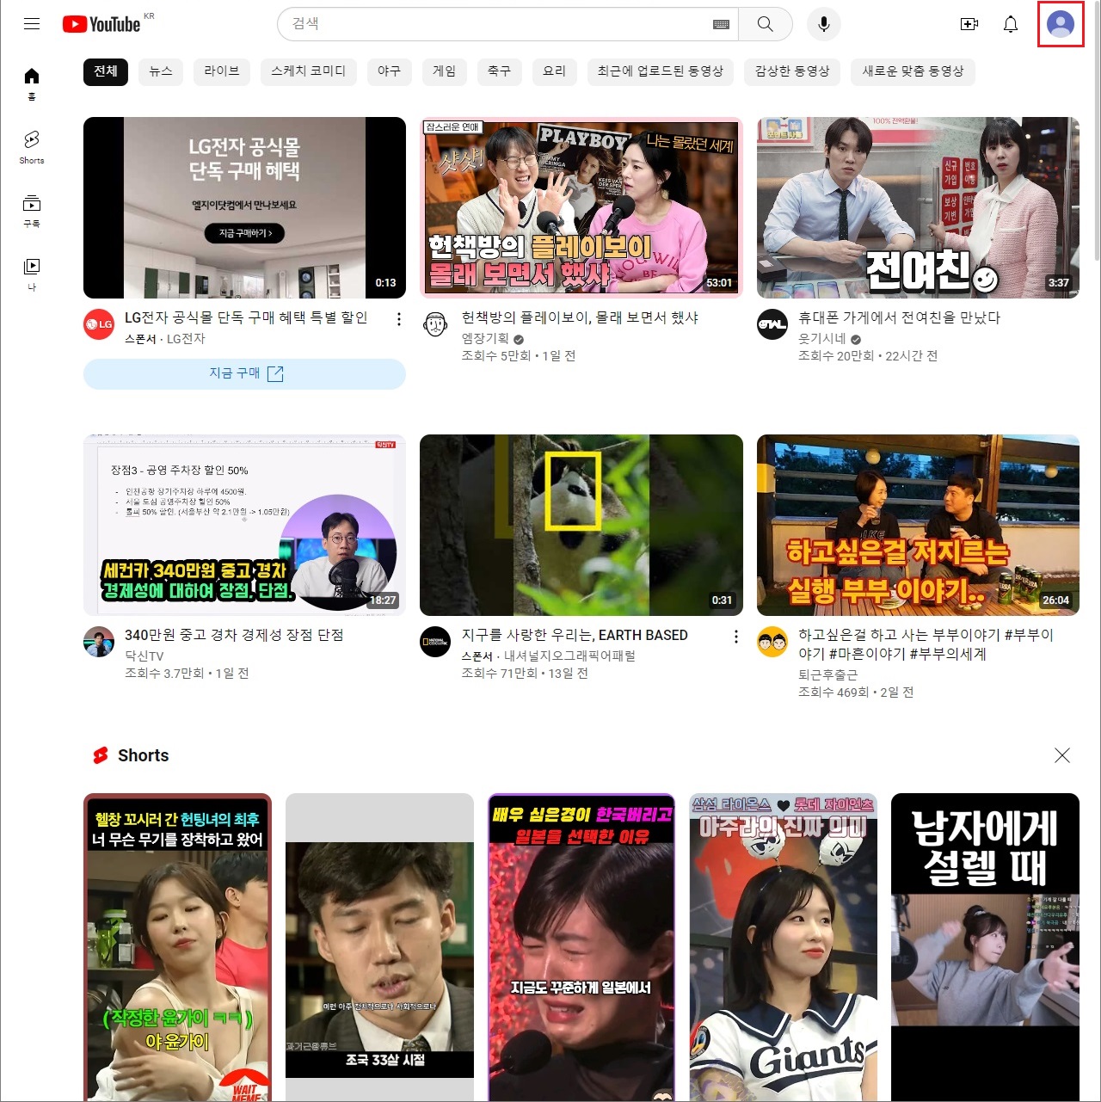Open the 배우 심은경 Short

pyautogui.click(x=581, y=947)
